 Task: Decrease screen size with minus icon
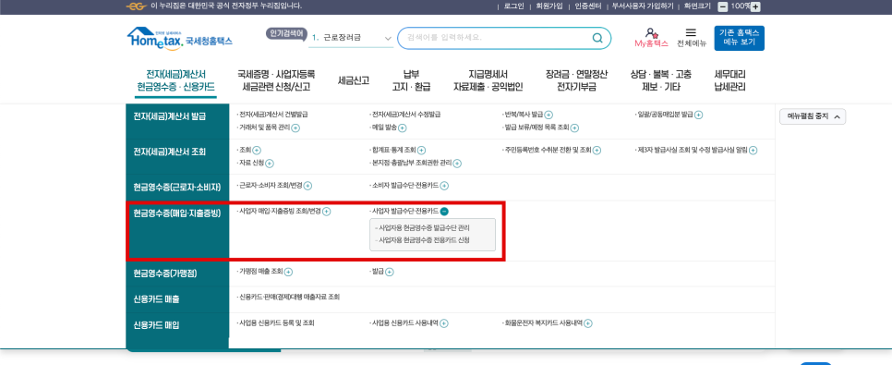click(722, 6)
